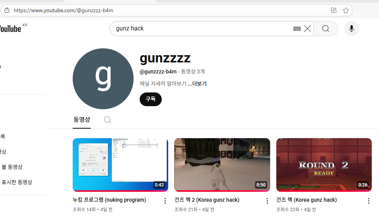Screen dimensions: 379x223
Task: Search within channel using the magnifier icon
Action: (x=108, y=120)
